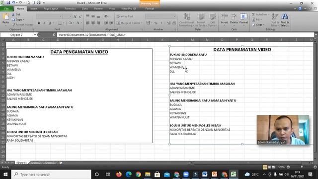The width and height of the screenshot is (318, 179).
Task: Click the Percent Style icon
Action: pos(156,23)
